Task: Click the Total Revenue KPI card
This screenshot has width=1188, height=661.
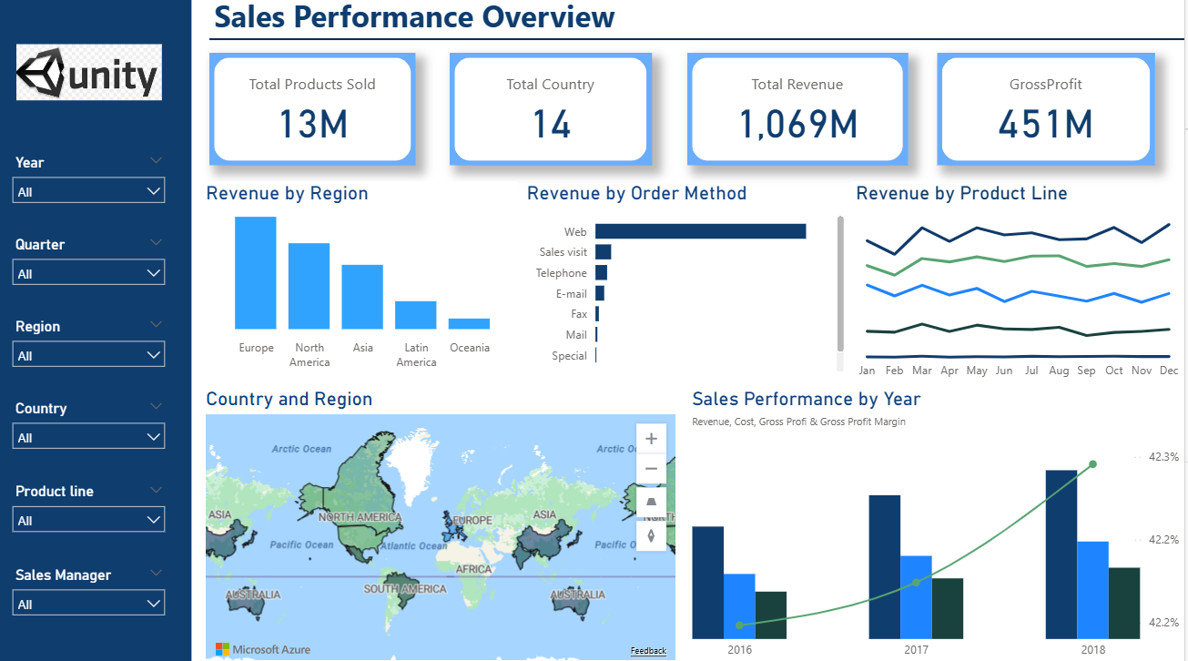Action: coord(797,107)
